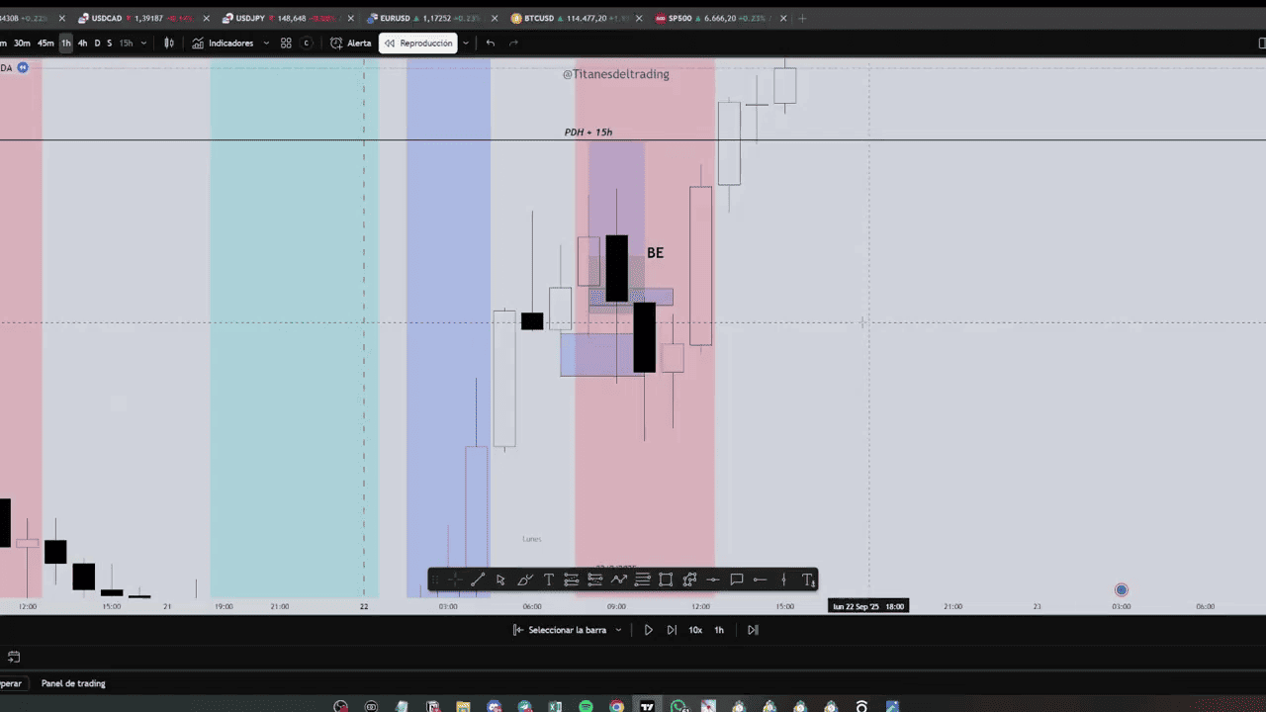Select the callout comment bubble tool
The image size is (1266, 712).
(736, 579)
